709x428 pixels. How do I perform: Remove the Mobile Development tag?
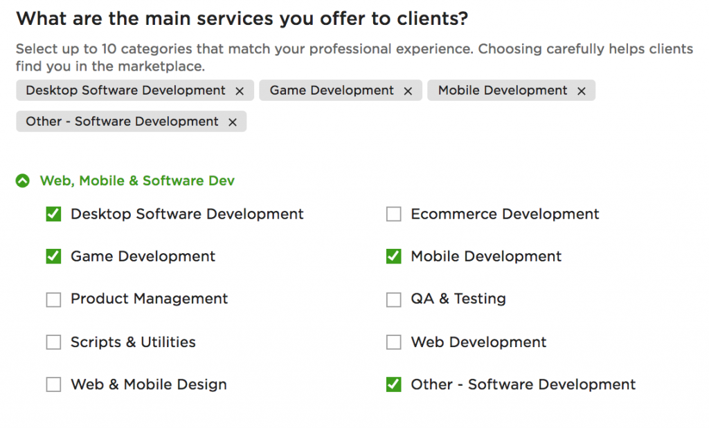tap(581, 91)
